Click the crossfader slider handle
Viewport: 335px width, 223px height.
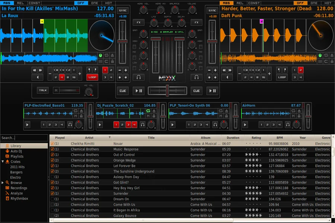167,91
